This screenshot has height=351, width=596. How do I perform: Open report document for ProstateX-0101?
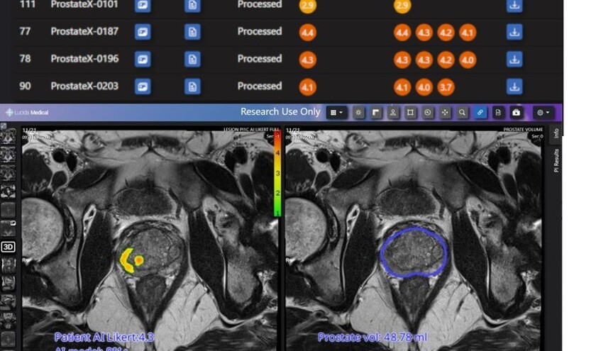192,6
